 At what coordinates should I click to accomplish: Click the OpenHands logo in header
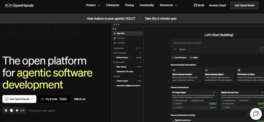coord(19,5)
